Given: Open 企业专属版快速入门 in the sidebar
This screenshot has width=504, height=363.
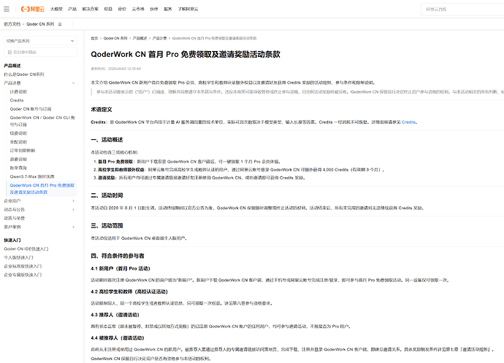Looking at the screenshot, I should (23, 275).
